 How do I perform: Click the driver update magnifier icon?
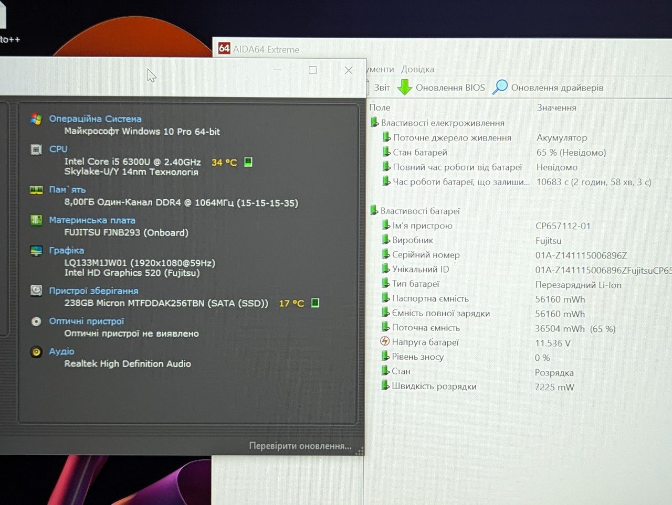coord(500,87)
